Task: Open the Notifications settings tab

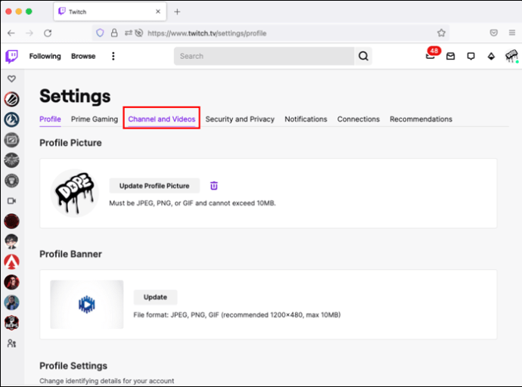Action: point(306,119)
